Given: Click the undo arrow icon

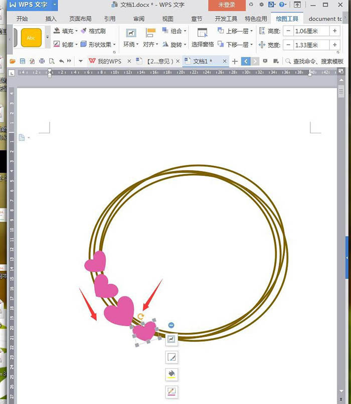Looking at the screenshot, I should pyautogui.click(x=61, y=61).
